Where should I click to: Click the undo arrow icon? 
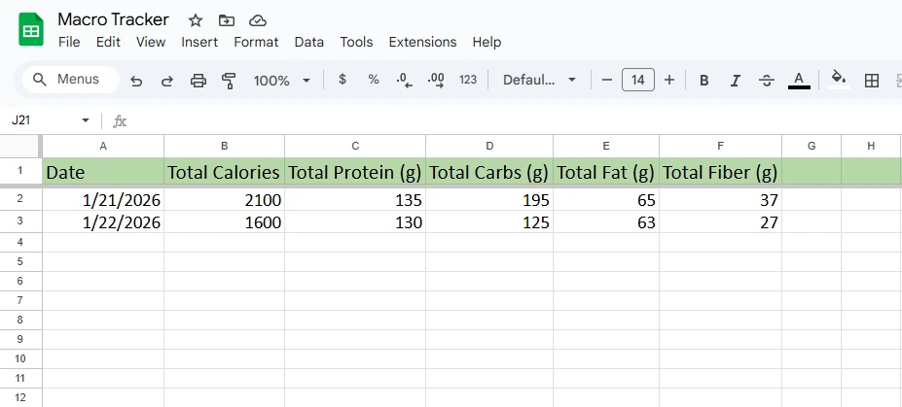click(136, 81)
